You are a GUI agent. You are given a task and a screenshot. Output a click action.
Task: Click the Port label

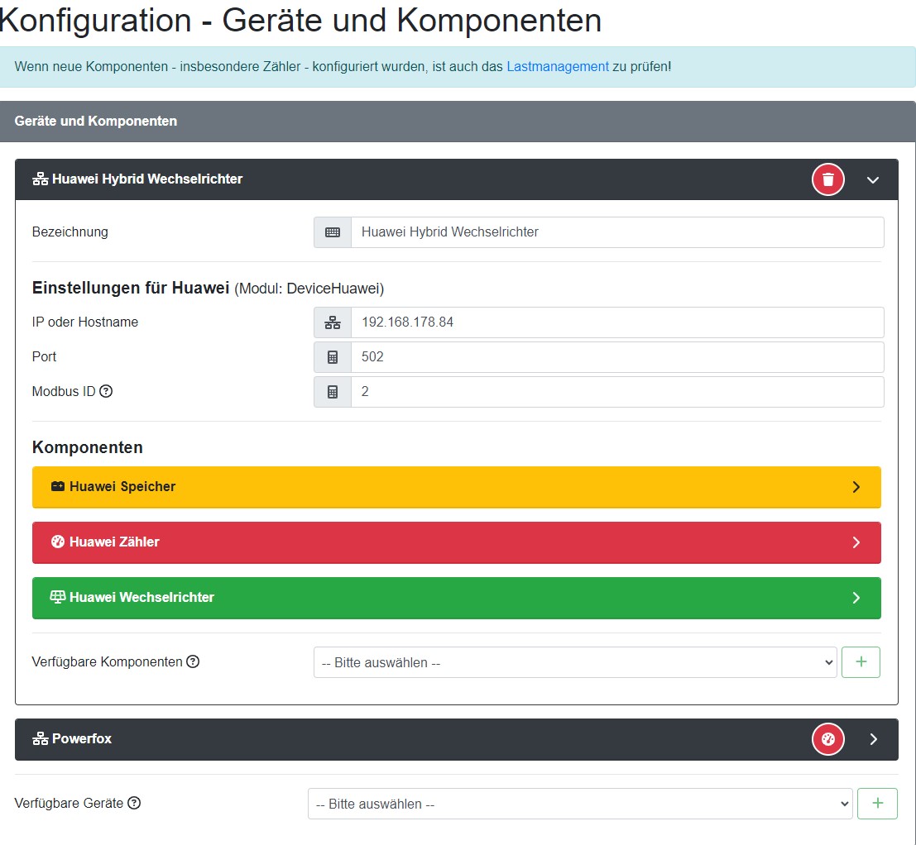pos(45,356)
